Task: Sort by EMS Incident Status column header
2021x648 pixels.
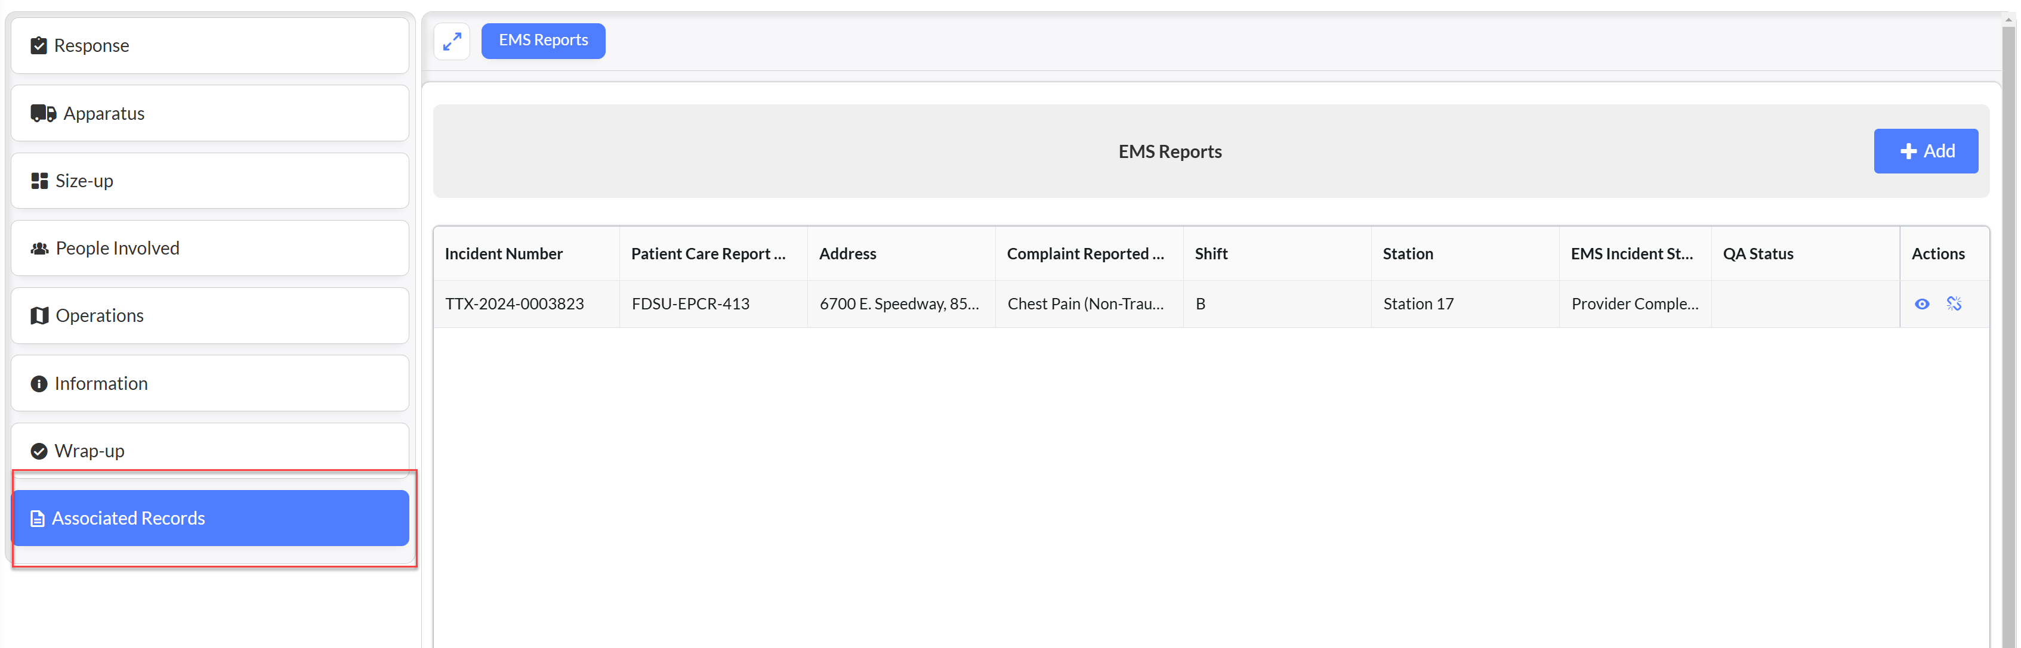Action: click(x=1635, y=254)
